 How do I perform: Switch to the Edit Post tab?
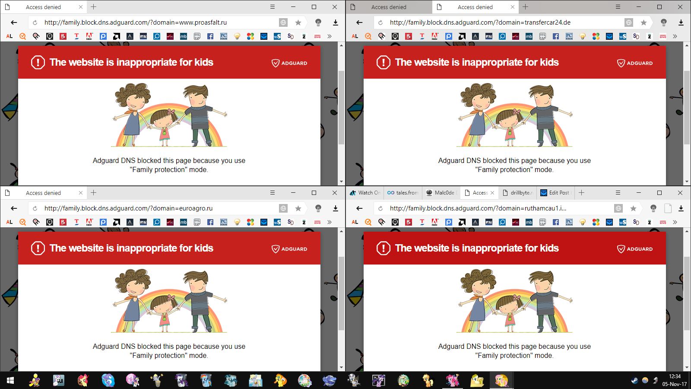[x=556, y=193]
